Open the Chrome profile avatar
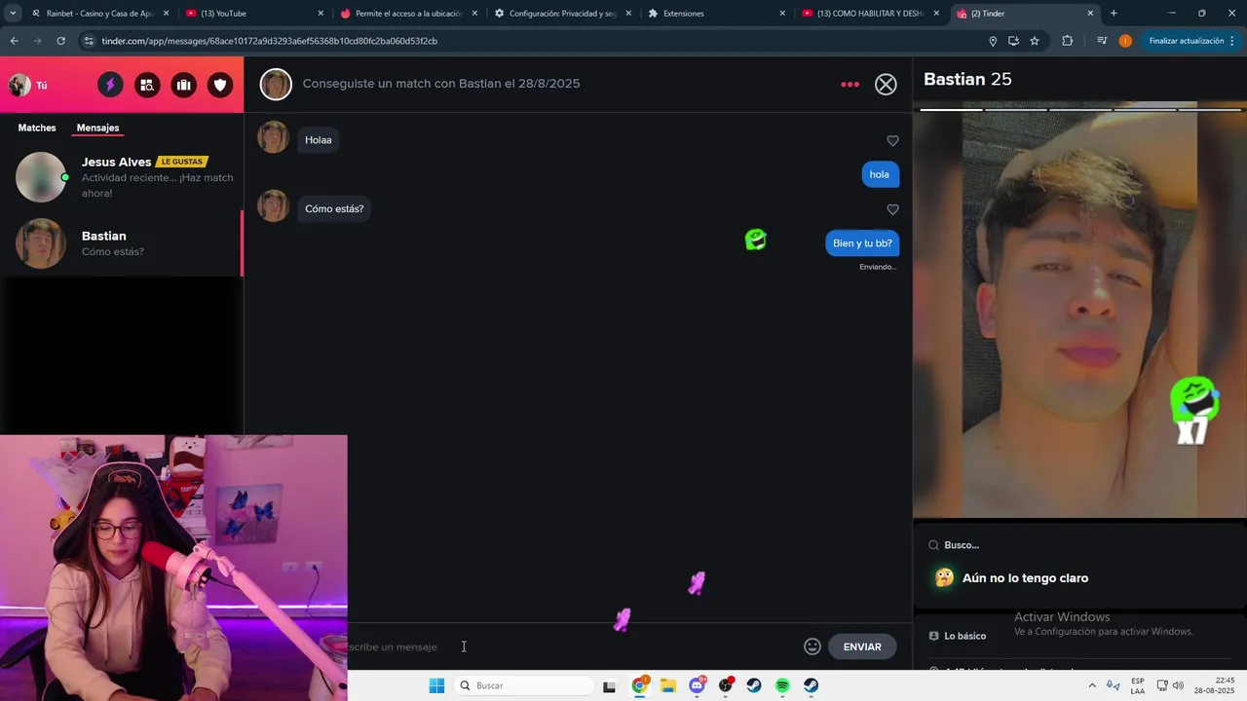 (1125, 41)
